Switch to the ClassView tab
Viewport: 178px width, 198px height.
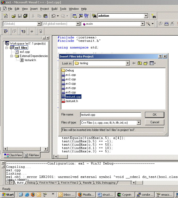tap(13, 155)
